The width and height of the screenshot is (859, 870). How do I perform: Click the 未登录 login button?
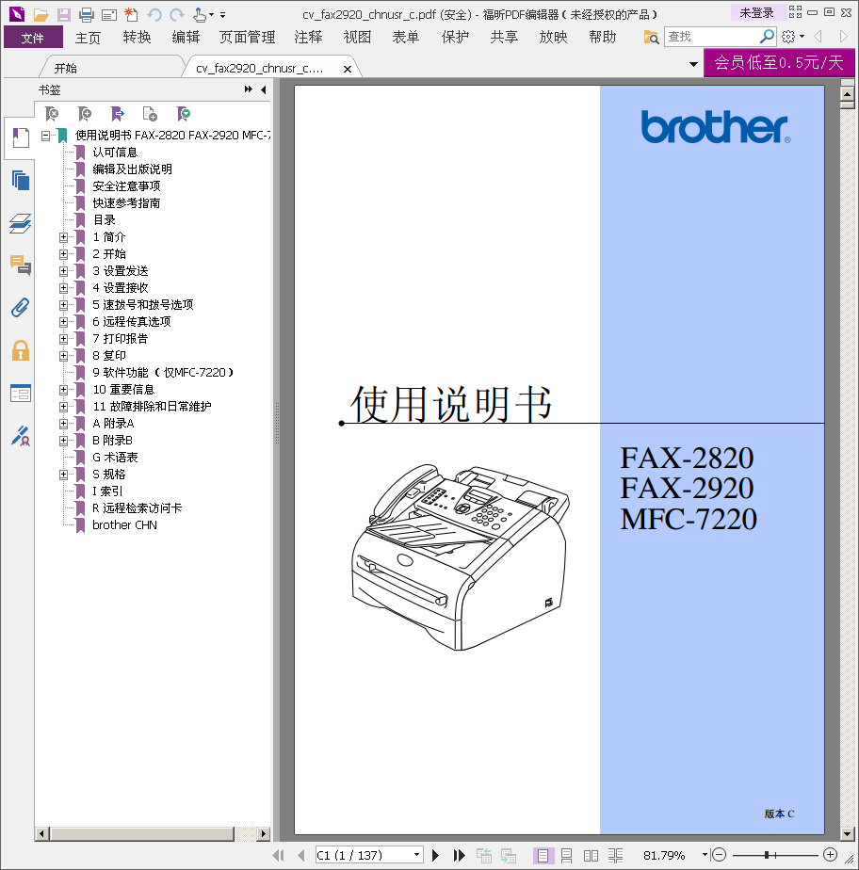tap(757, 12)
